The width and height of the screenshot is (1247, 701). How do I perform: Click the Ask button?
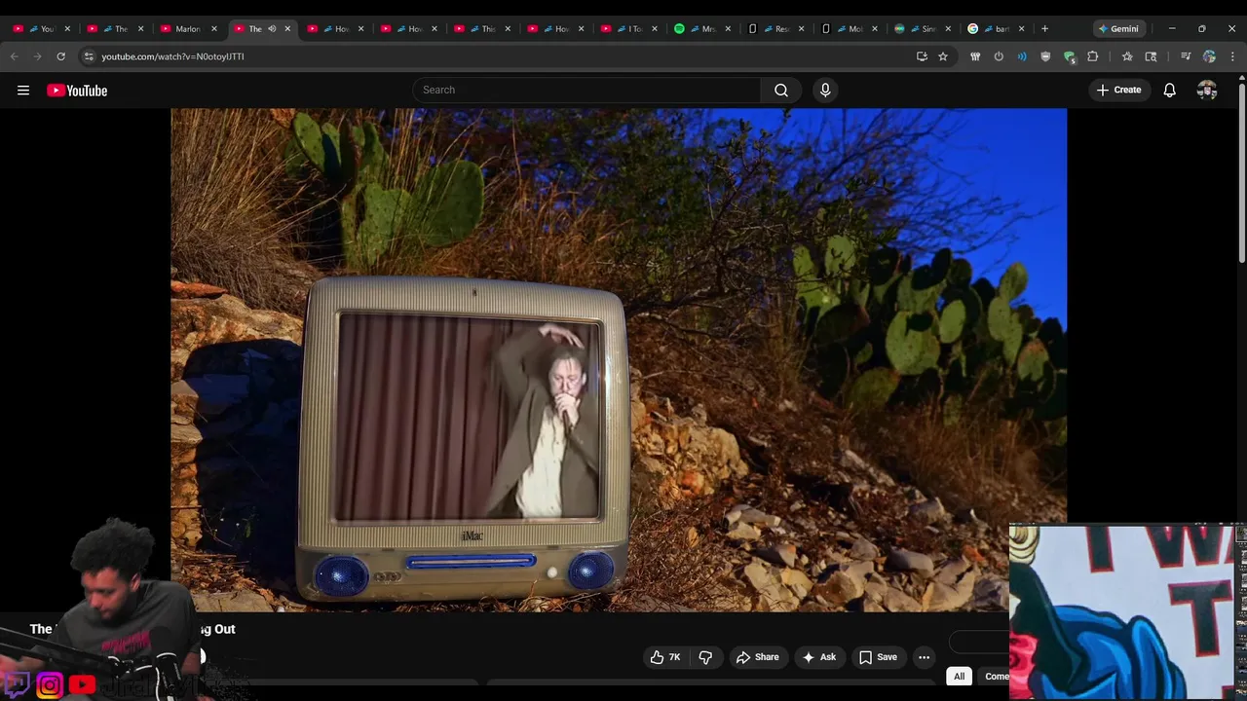[x=818, y=657]
